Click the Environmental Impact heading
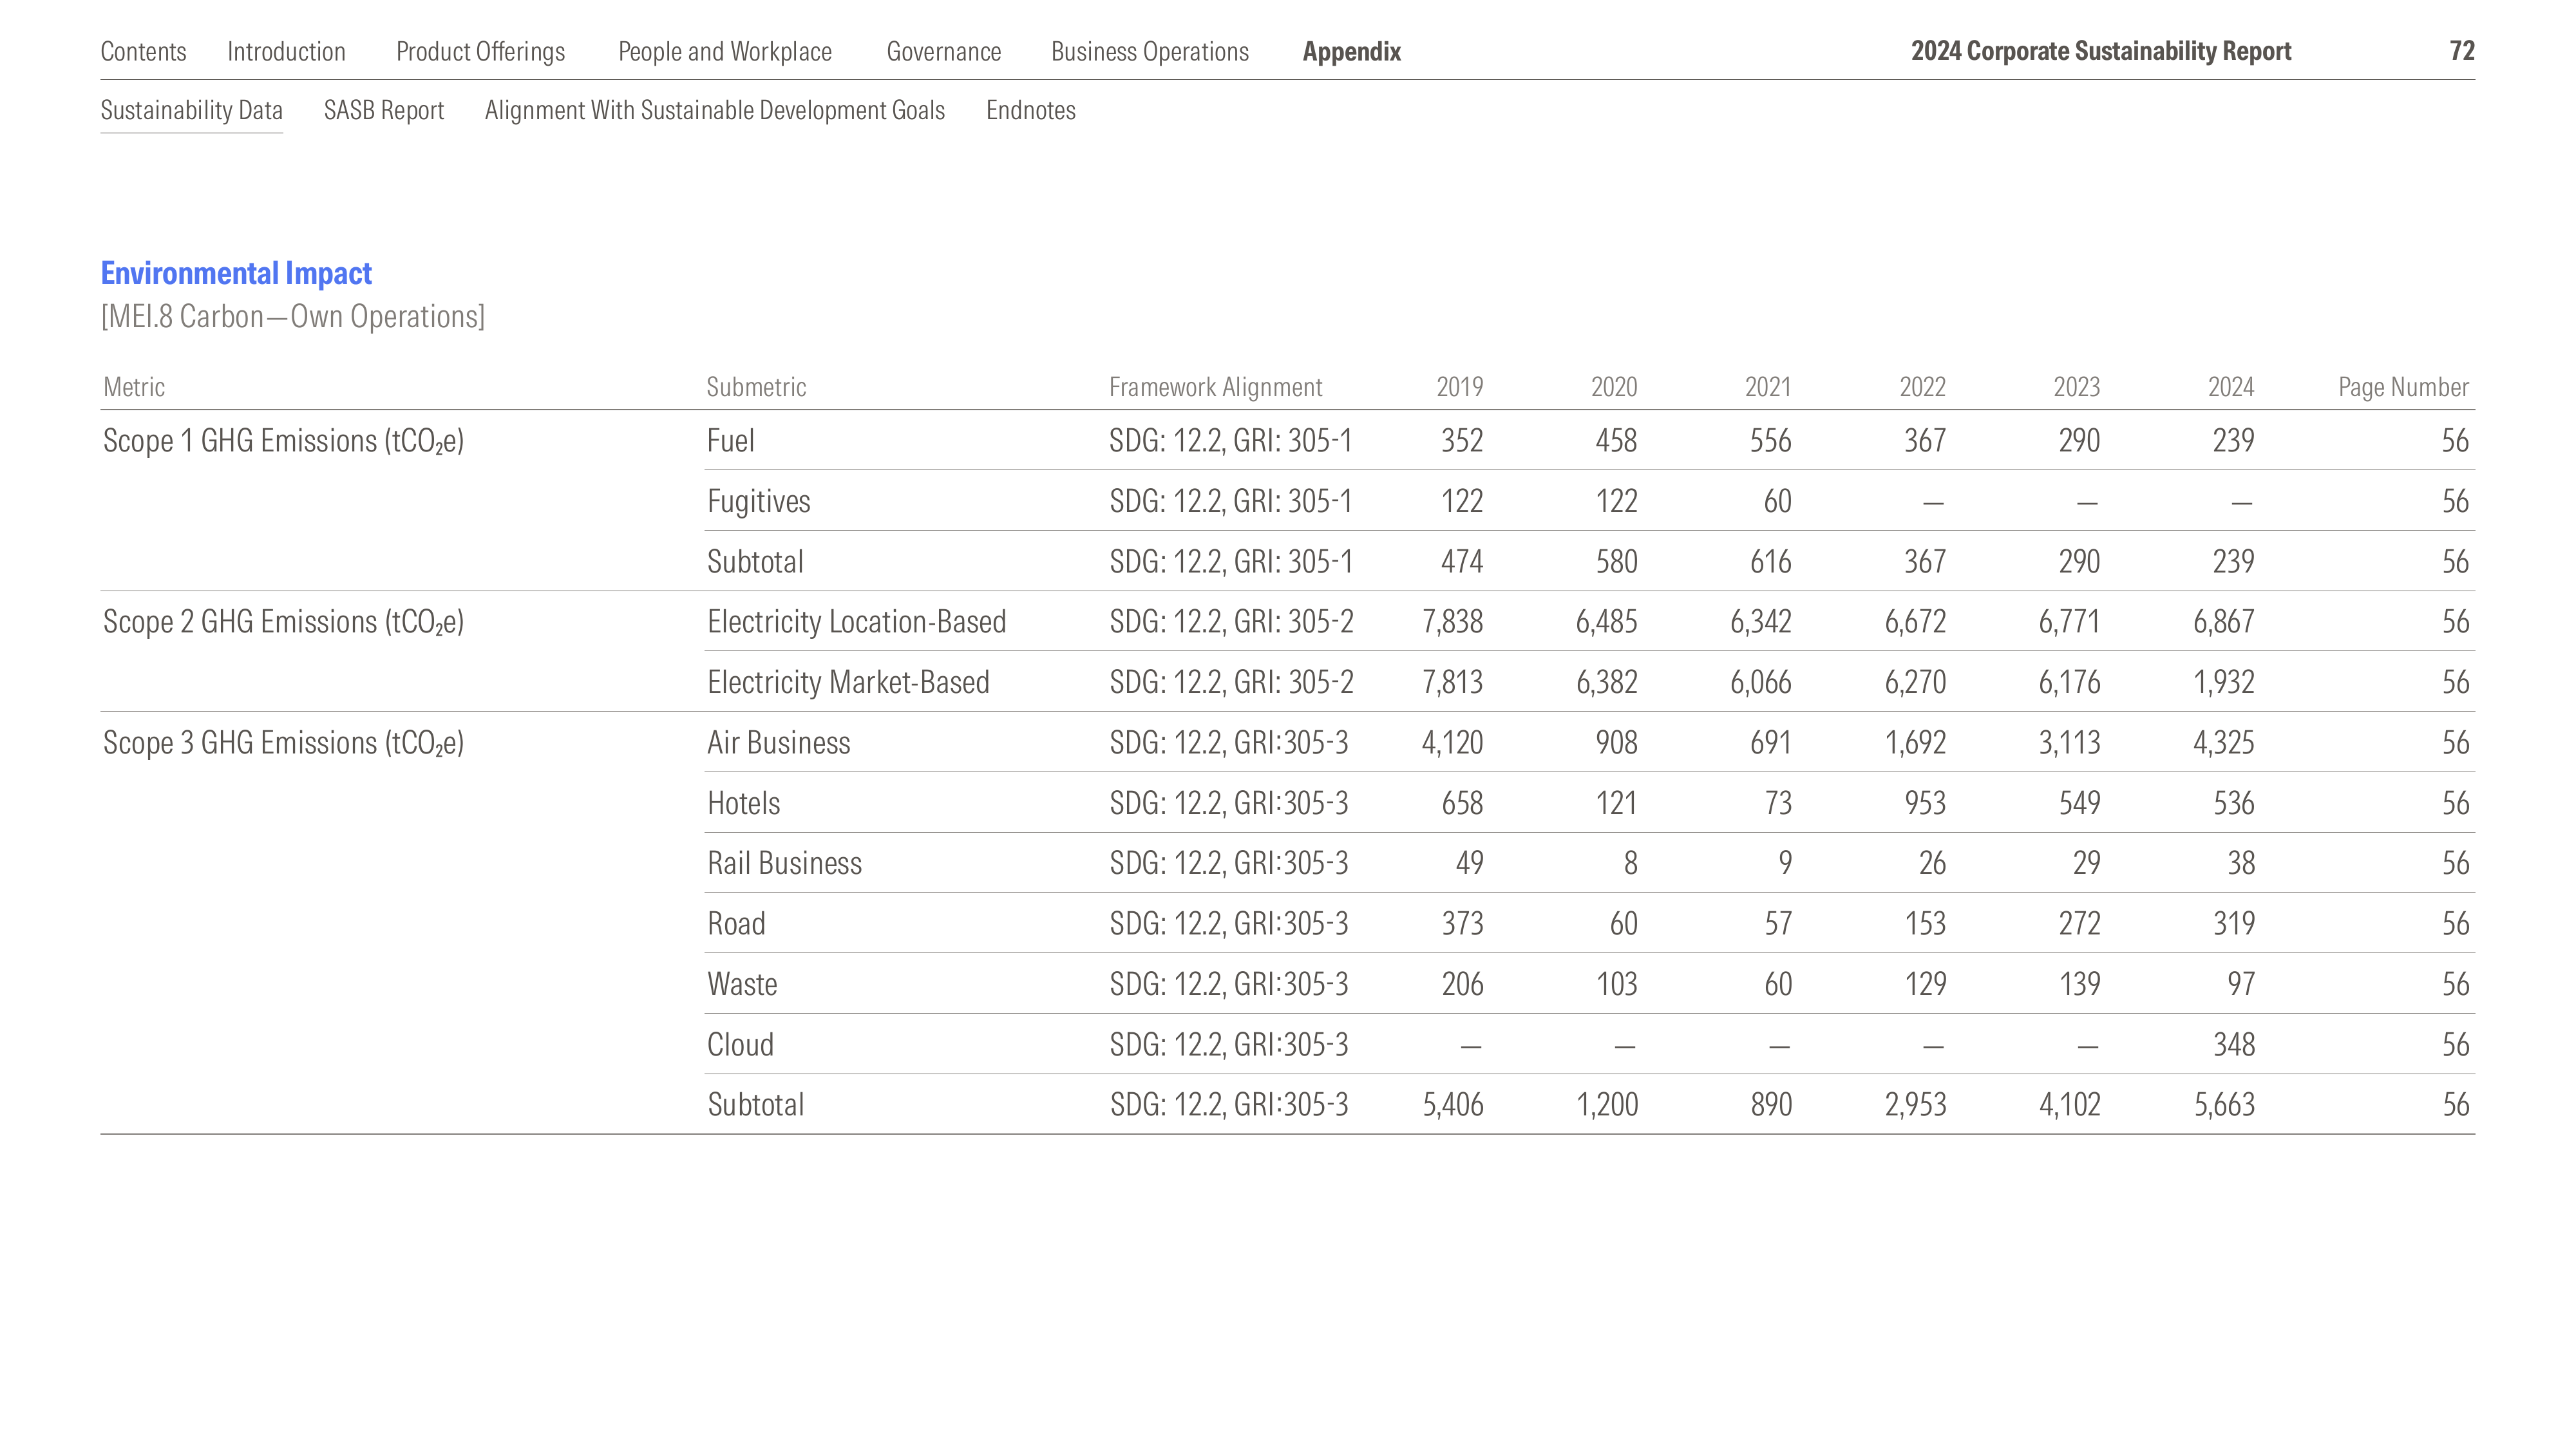 (236, 273)
